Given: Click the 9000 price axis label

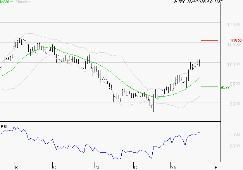Looking at the screenshot, I should (235, 104).
